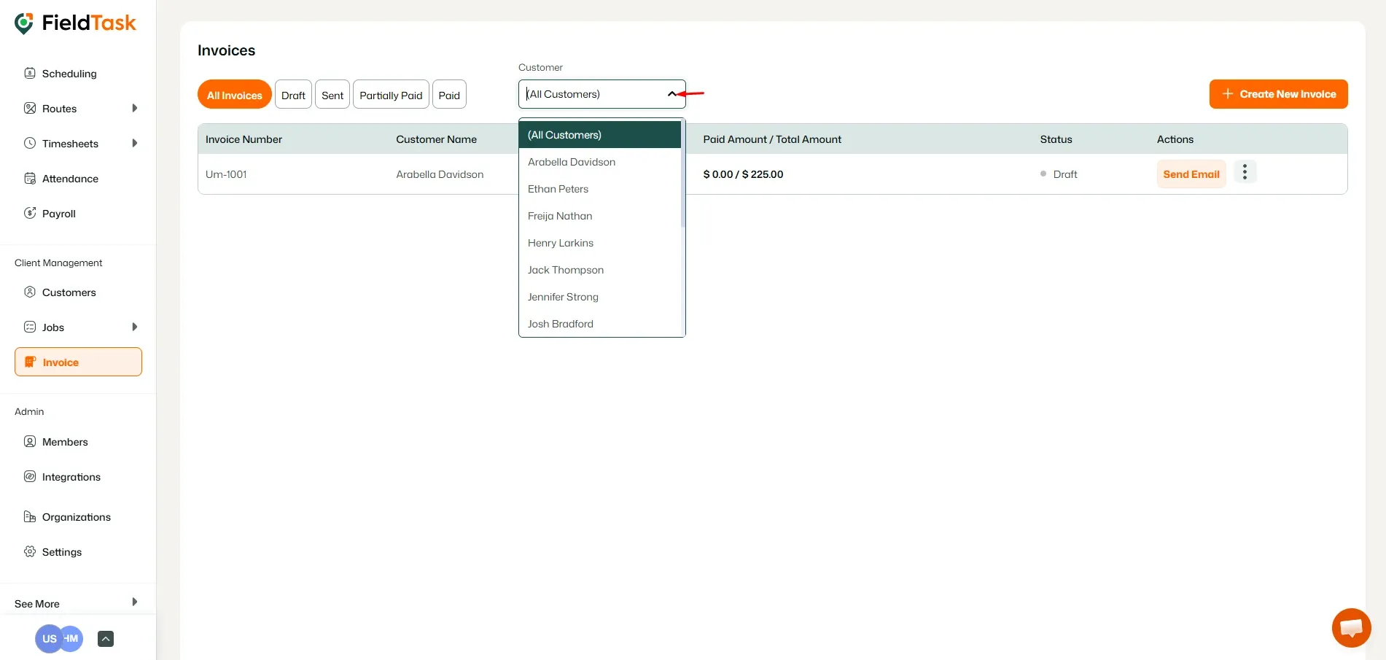This screenshot has height=660, width=1386.
Task: Switch to the Draft invoices tab
Action: (293, 94)
